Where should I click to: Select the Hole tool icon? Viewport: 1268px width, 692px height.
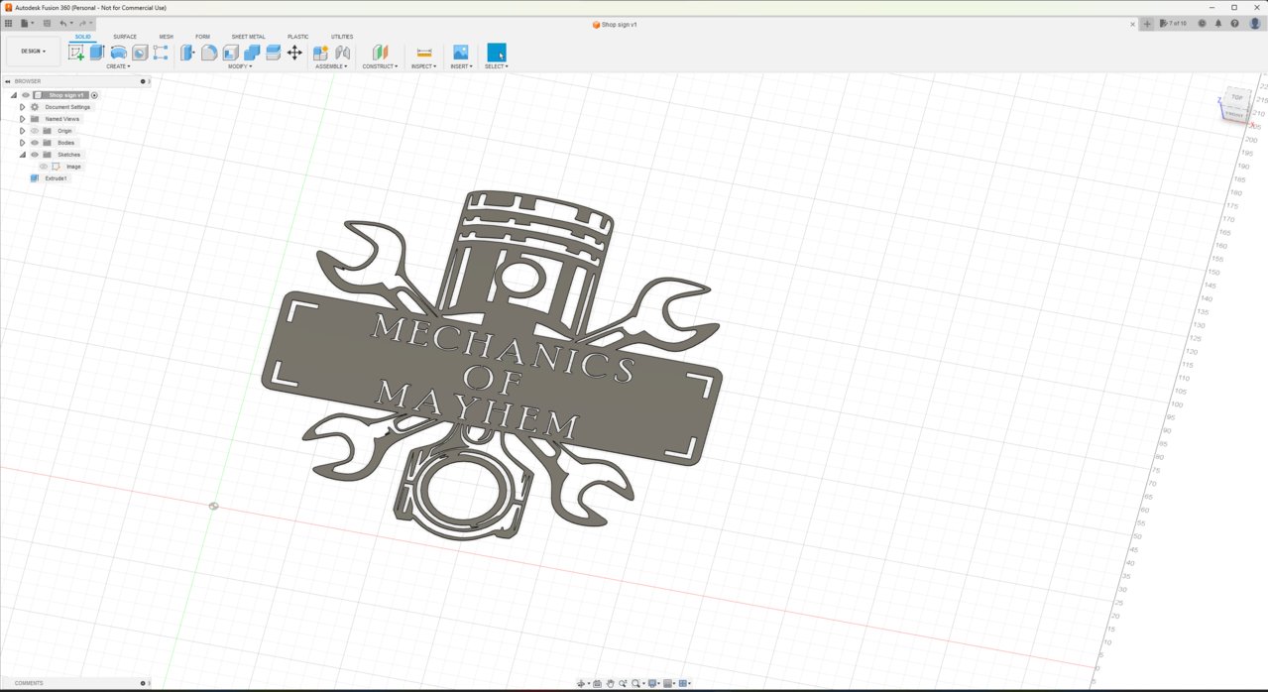point(140,53)
